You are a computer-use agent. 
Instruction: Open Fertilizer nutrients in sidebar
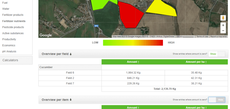[x=14, y=21]
